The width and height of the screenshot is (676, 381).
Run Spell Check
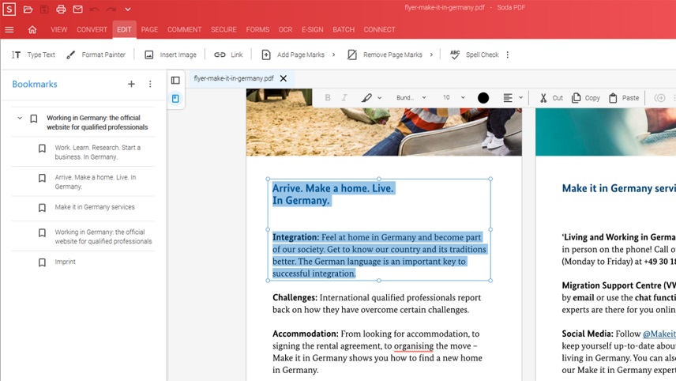pyautogui.click(x=475, y=55)
